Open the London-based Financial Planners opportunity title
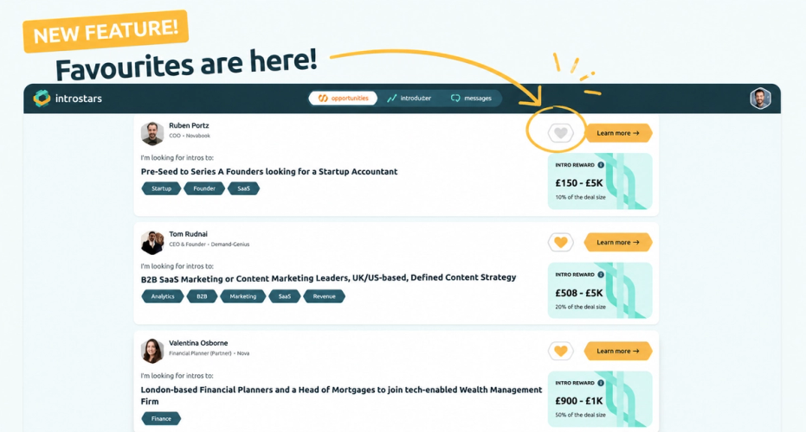Image resolution: width=806 pixels, height=432 pixels. 341,395
